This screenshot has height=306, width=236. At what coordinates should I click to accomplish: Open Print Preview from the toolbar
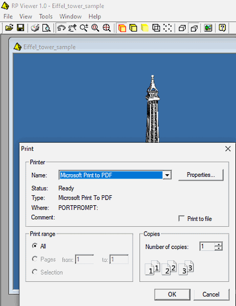[47, 28]
